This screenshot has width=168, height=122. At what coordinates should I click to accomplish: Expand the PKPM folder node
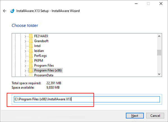(25, 61)
